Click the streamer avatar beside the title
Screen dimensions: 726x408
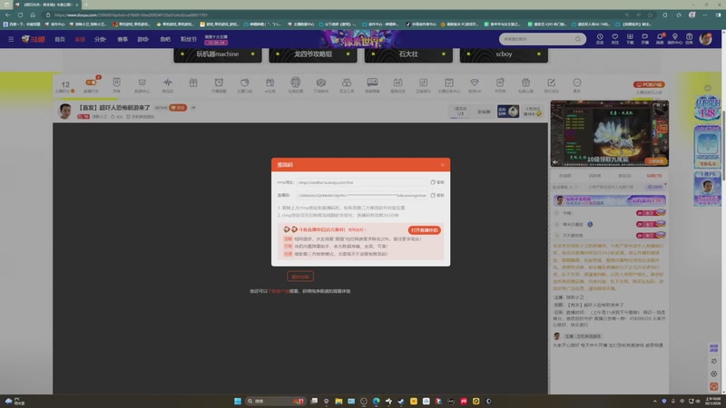point(65,111)
